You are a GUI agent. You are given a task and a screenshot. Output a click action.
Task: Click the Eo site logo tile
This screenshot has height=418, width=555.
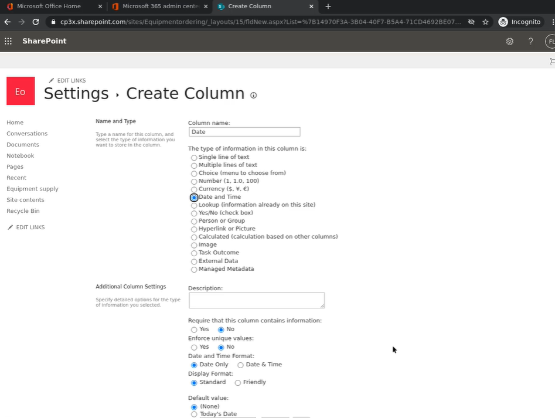[21, 91]
